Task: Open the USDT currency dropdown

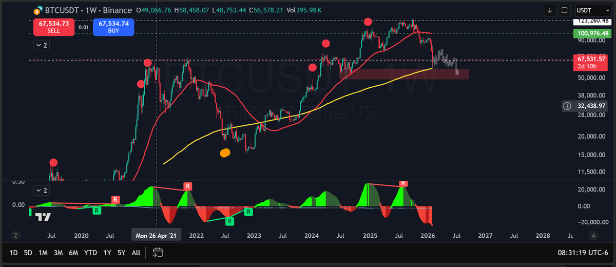Action: pos(593,10)
